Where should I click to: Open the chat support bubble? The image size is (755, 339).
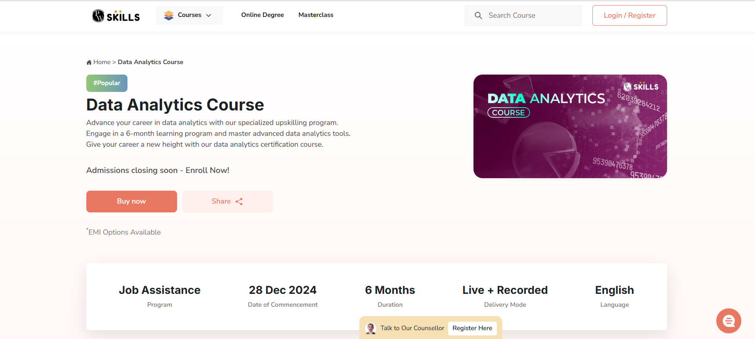coord(728,321)
